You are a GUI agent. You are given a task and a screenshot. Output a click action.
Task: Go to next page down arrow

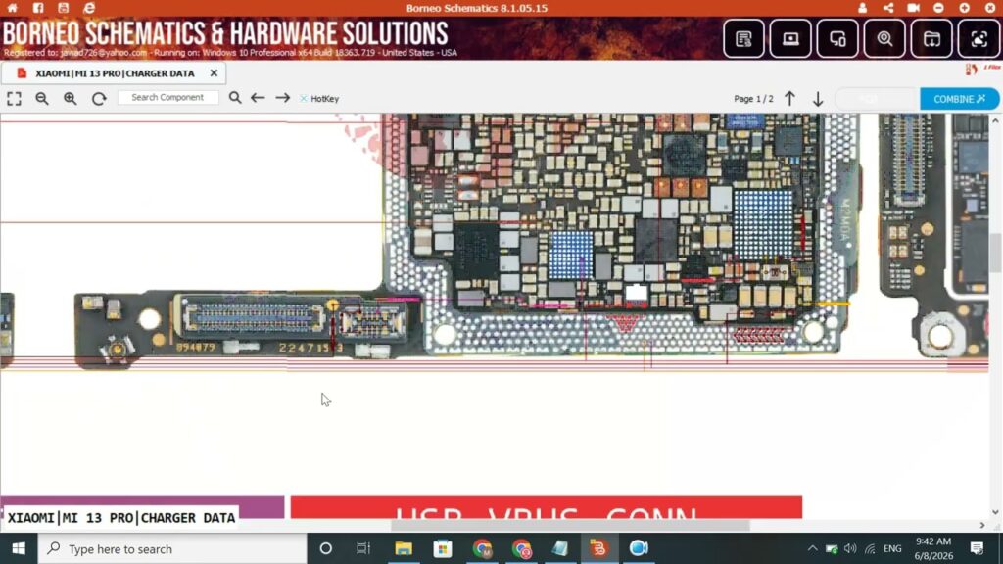[818, 99]
